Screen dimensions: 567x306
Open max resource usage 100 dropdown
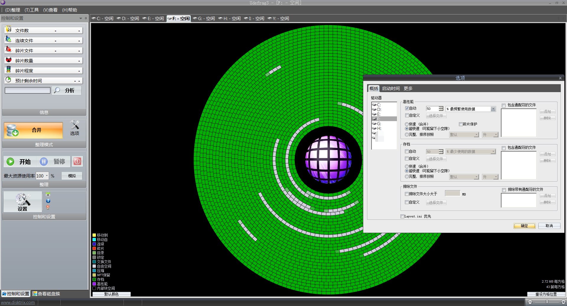click(x=47, y=176)
